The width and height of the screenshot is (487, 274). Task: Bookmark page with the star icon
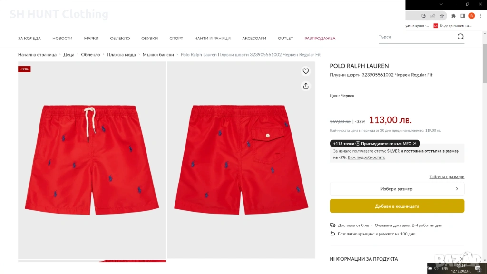coord(442,16)
